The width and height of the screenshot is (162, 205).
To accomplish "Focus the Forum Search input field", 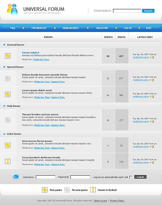I will (x=127, y=11).
